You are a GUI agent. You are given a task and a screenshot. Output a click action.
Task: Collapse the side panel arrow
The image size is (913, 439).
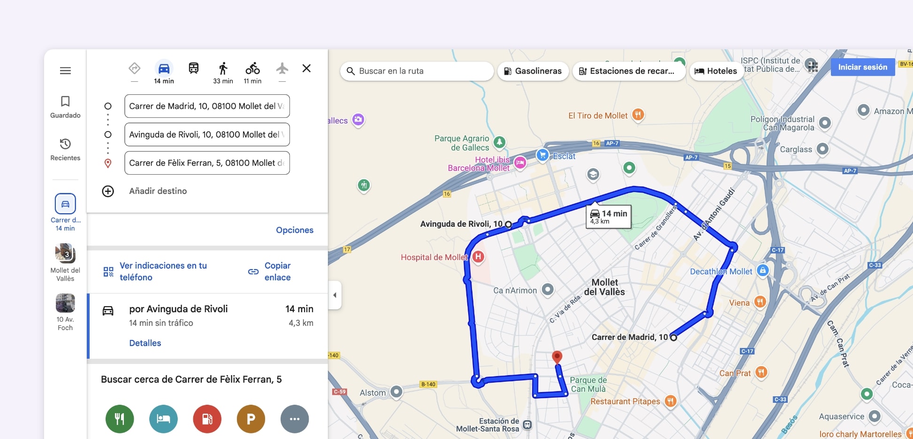(335, 295)
